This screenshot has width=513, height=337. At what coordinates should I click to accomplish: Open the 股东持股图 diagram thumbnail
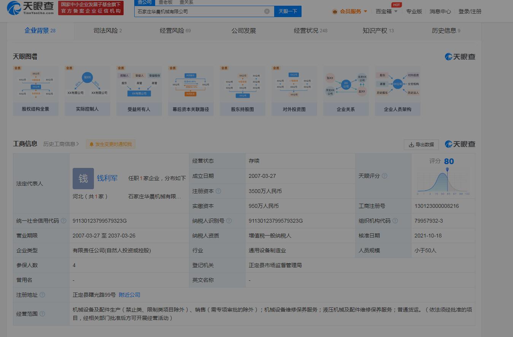[242, 90]
